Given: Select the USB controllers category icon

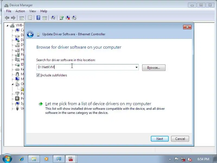Looking at the screenshot, I should pos(17,108).
